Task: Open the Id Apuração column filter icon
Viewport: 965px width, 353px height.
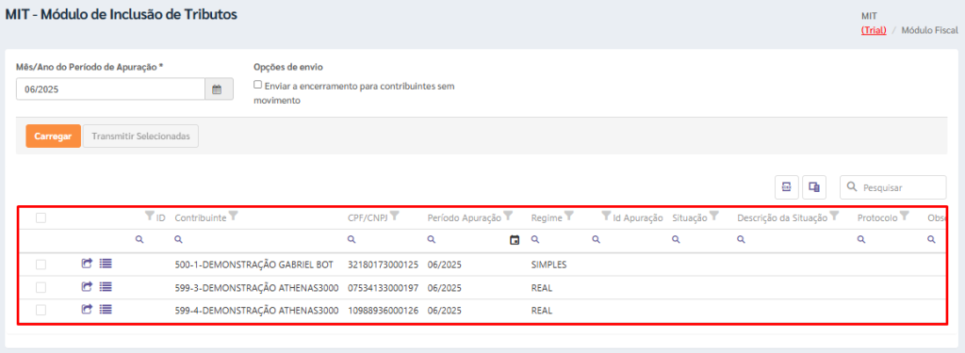Action: [606, 216]
